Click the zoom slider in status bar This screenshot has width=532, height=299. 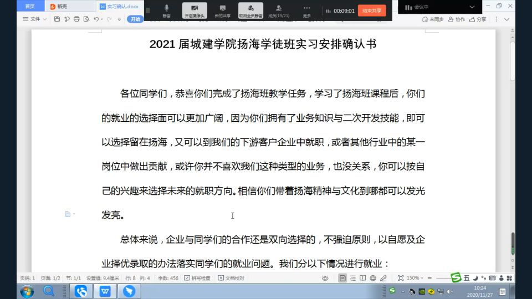tap(443, 278)
